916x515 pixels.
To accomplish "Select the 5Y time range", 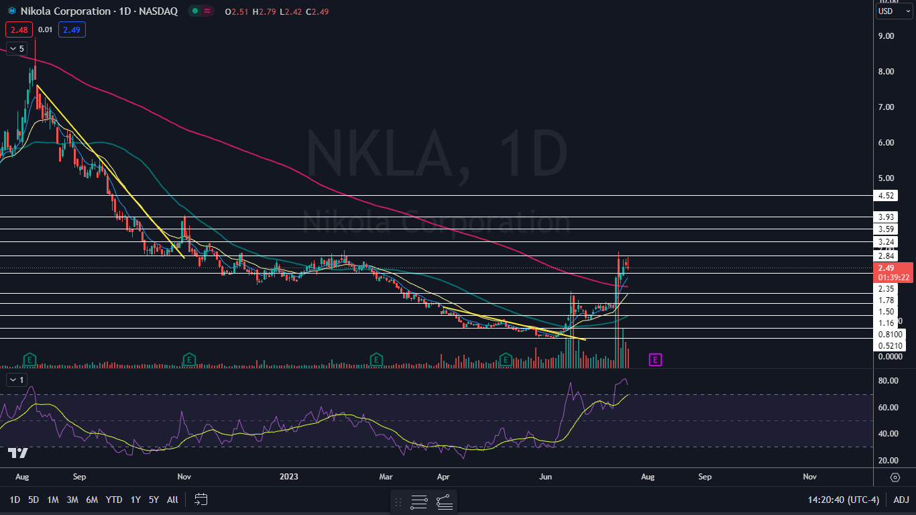I will (154, 499).
